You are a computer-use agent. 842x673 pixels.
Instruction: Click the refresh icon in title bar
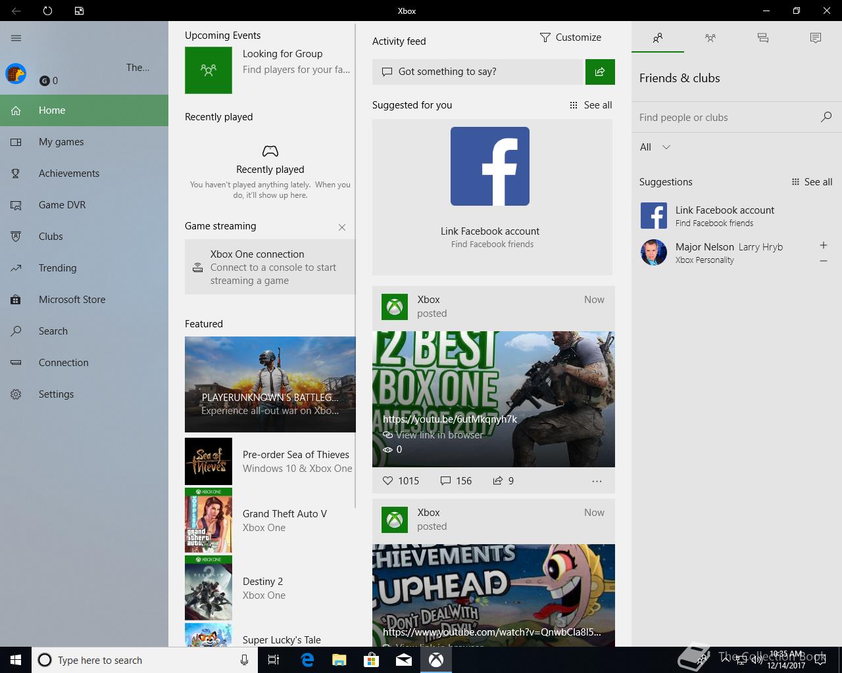[47, 11]
